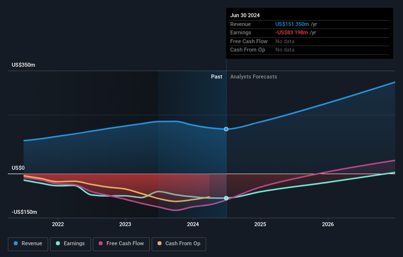Select the earnings data point at Jun 2024

coord(226,198)
